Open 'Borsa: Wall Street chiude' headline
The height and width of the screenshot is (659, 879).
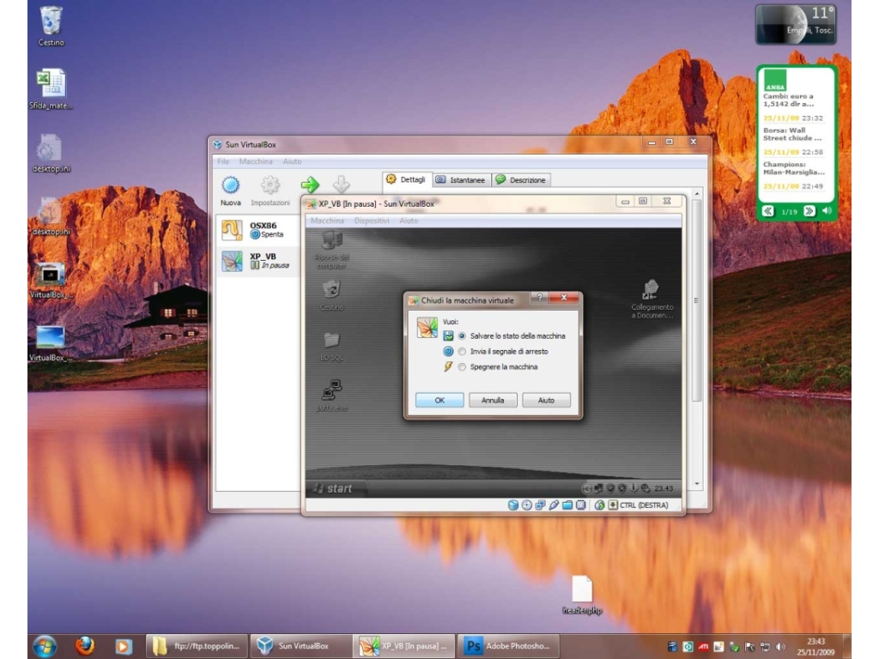[792, 134]
